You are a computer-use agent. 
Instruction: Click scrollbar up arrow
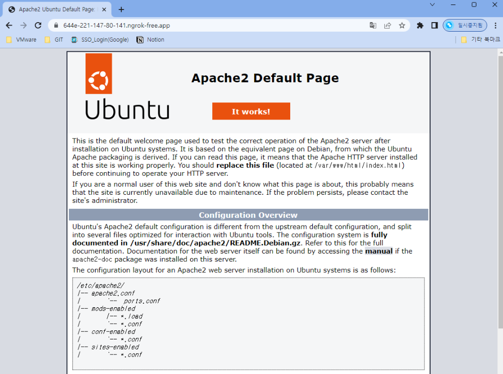point(500,52)
